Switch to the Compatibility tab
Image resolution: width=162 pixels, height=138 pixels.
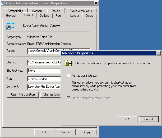[x=15, y=11]
